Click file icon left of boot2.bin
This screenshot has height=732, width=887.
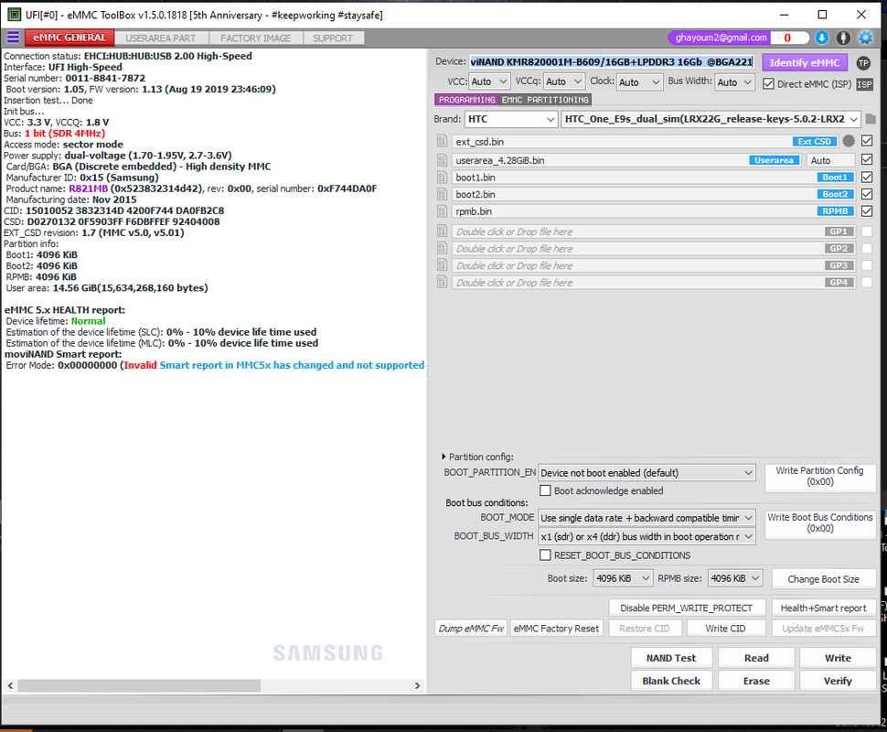click(443, 194)
